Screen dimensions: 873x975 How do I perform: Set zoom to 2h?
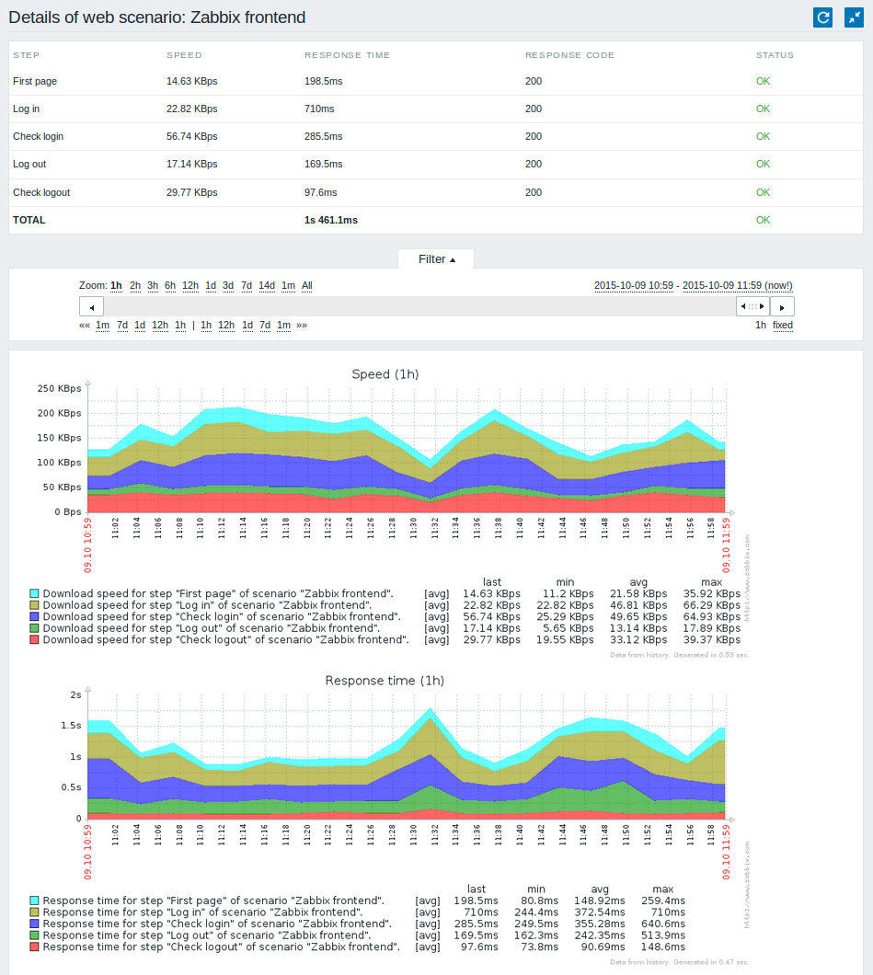click(135, 285)
